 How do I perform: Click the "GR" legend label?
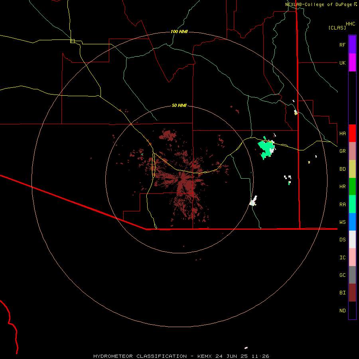click(342, 151)
